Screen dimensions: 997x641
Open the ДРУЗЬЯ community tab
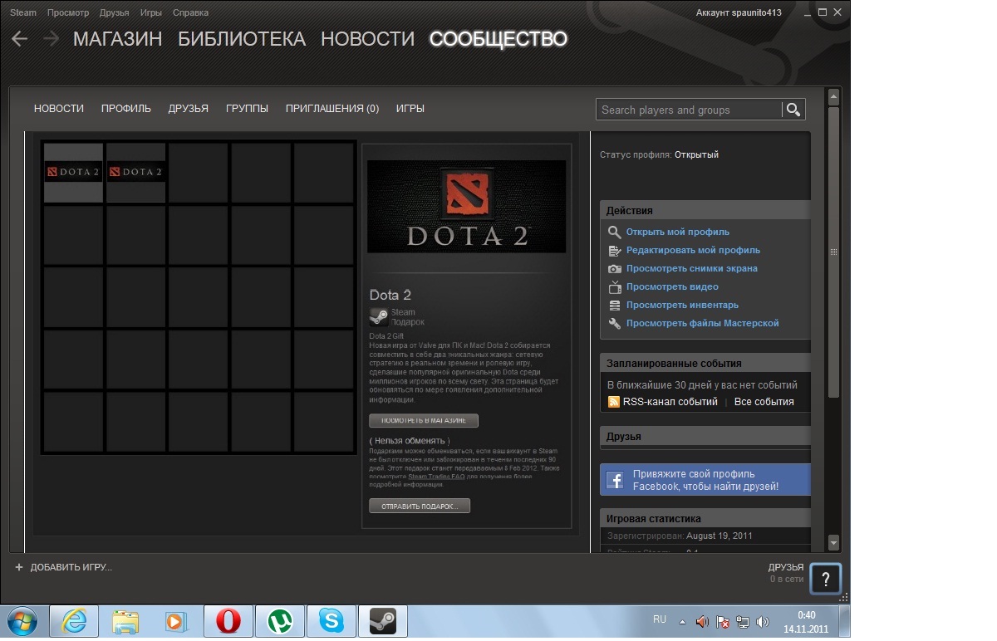tap(188, 109)
